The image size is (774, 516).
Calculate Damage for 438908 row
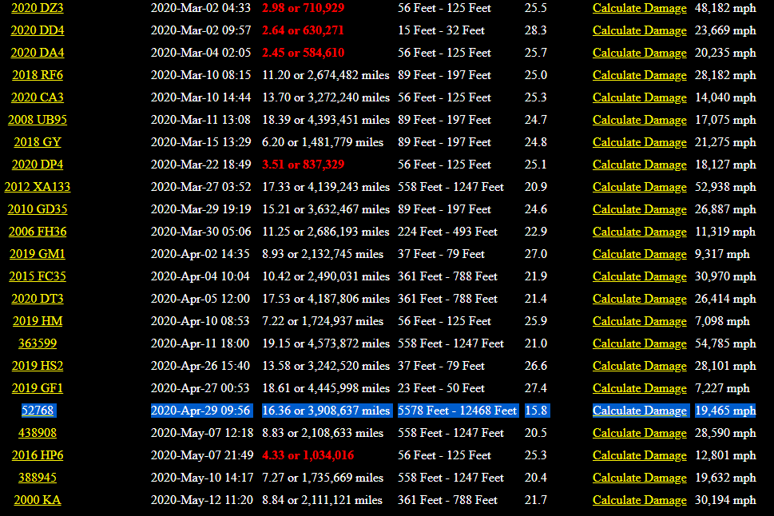639,433
